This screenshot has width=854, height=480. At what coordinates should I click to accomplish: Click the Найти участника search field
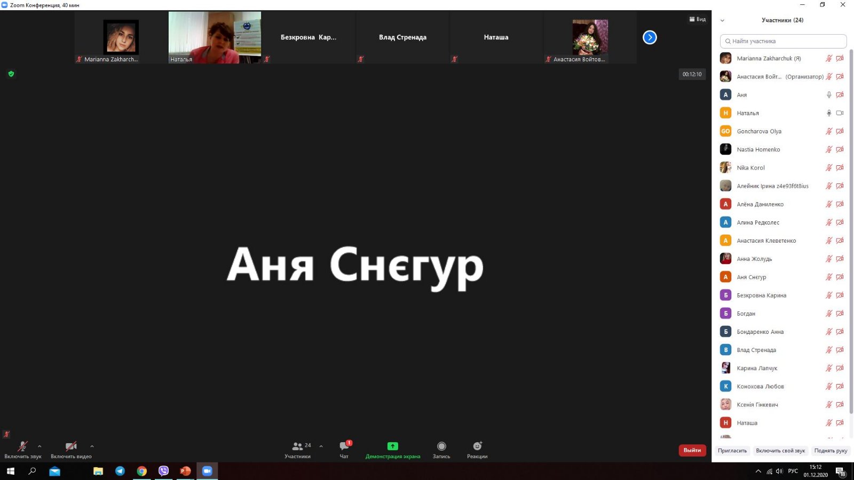783,41
